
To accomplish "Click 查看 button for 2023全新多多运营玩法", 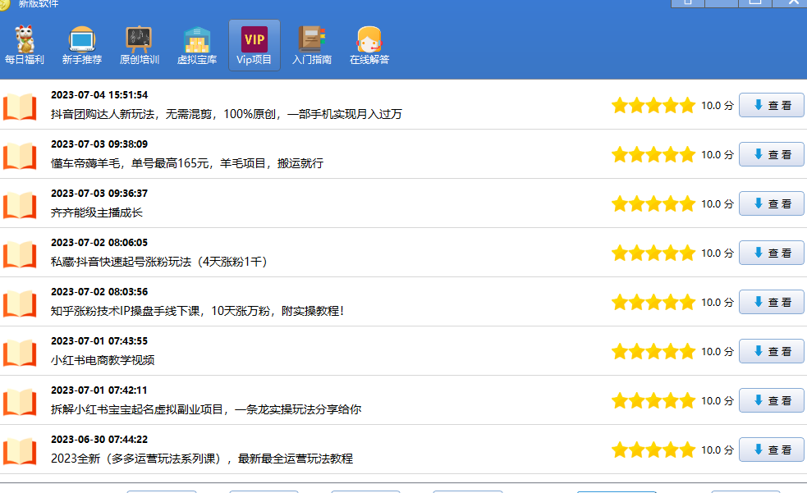I will pos(772,450).
